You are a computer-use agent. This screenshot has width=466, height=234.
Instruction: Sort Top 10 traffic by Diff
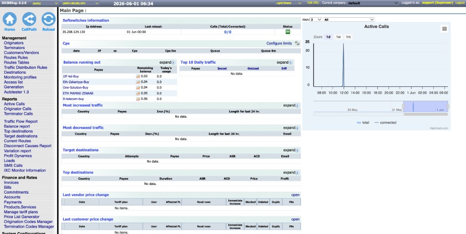(x=284, y=69)
